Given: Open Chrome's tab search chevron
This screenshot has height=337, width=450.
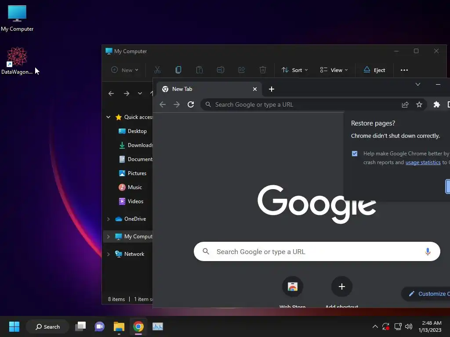Looking at the screenshot, I should (418, 84).
